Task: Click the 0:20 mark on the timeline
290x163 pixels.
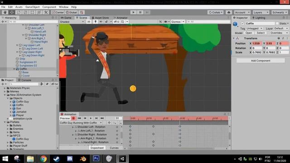Action: (x=165, y=118)
